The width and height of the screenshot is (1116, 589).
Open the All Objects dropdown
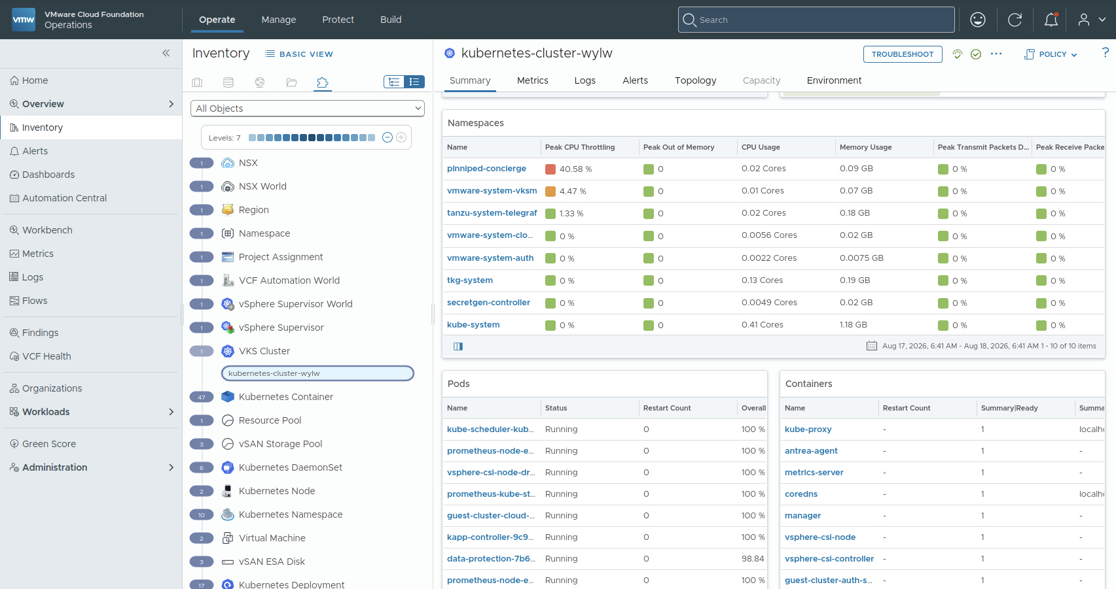click(x=308, y=109)
